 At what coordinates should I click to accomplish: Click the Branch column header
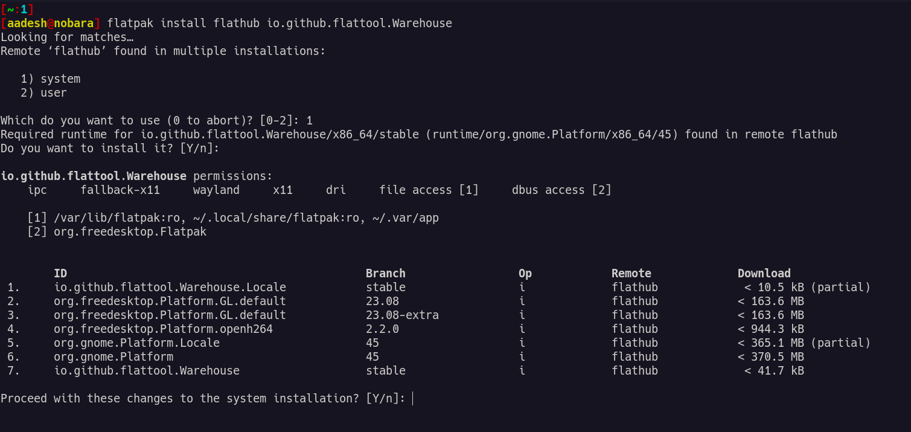(385, 273)
